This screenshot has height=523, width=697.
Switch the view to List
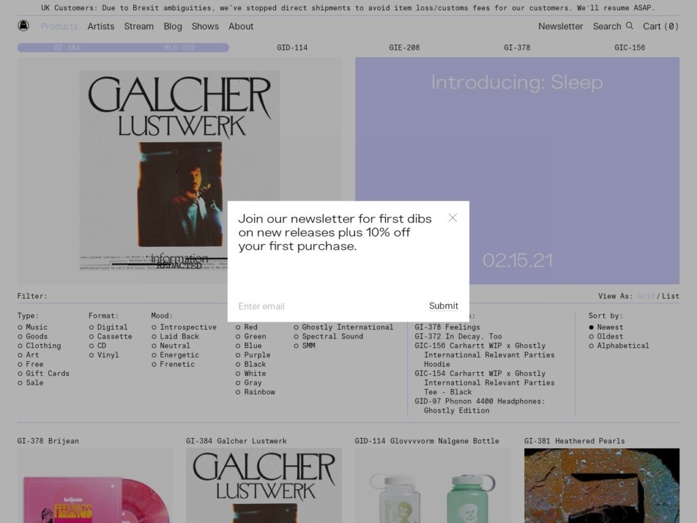[x=670, y=296]
